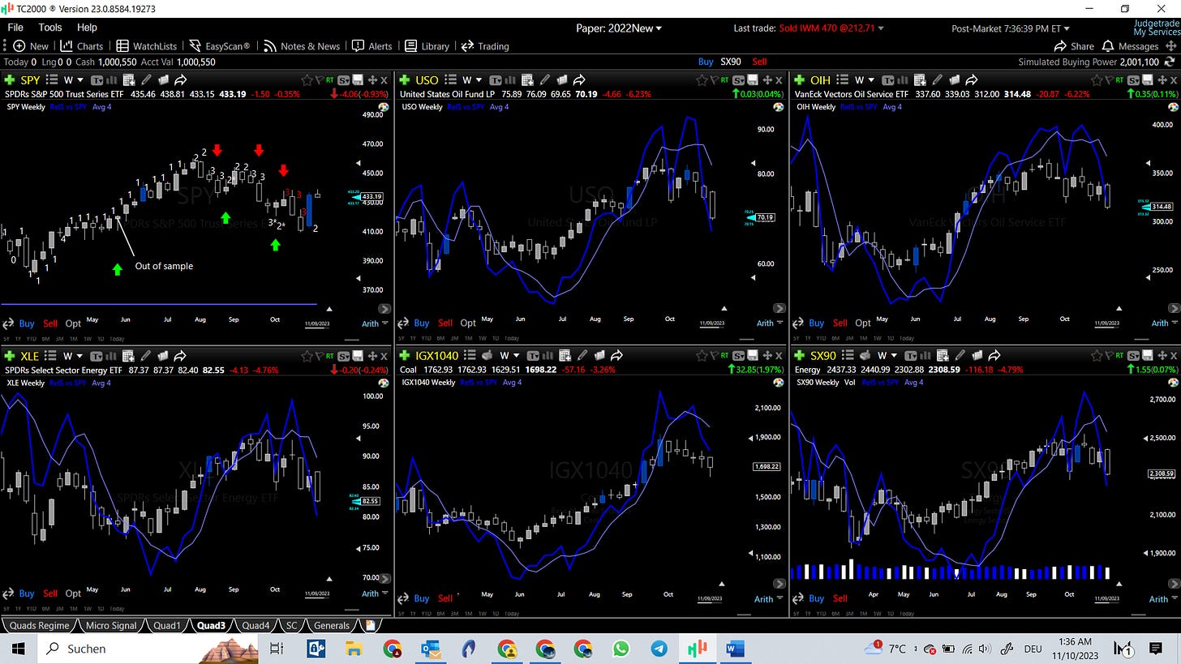Click the green plus on SX90 chart

point(799,355)
